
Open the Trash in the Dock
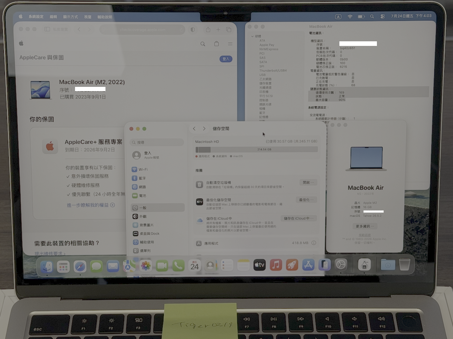[x=405, y=264]
